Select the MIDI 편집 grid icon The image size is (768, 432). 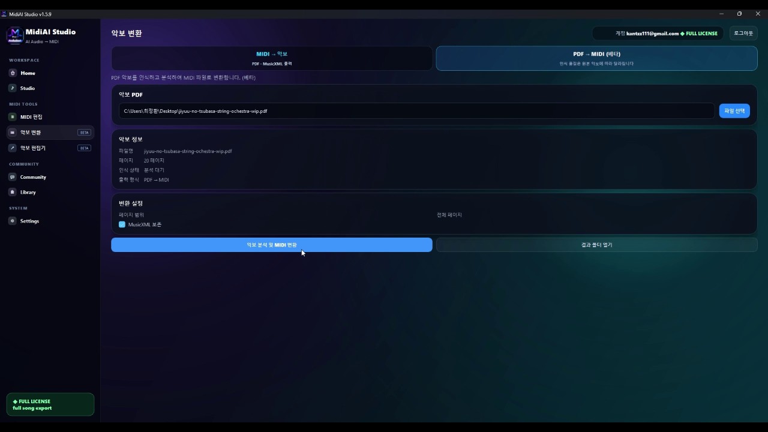[x=13, y=117]
